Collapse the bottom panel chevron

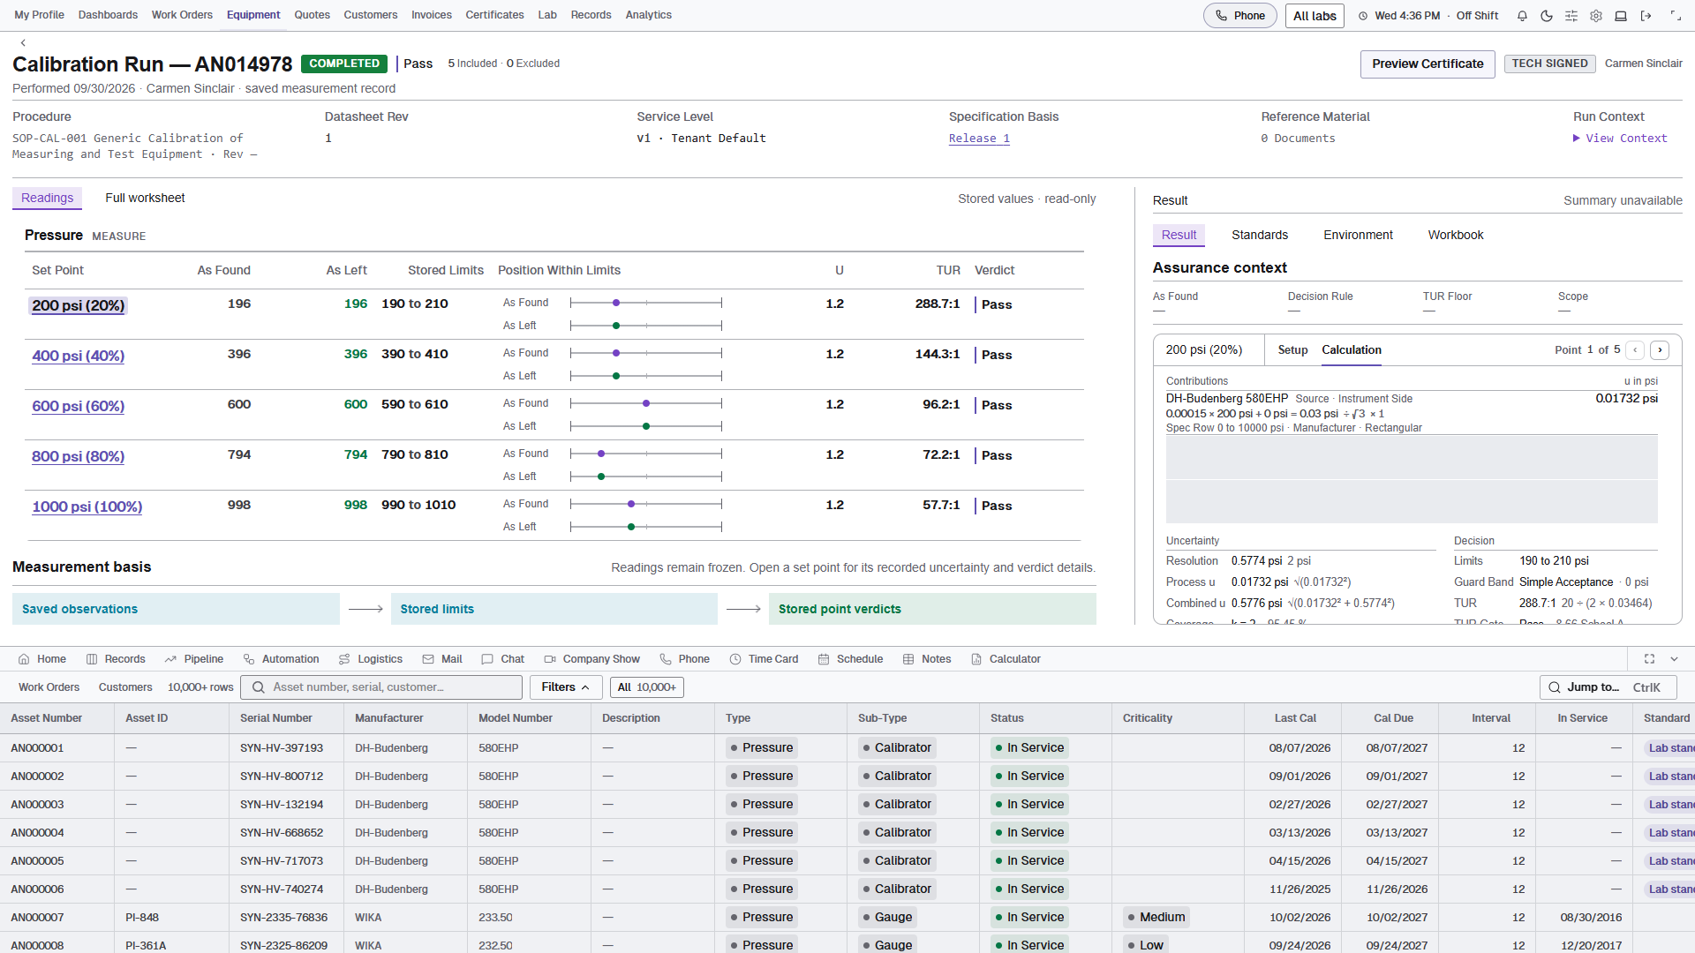pos(1675,659)
